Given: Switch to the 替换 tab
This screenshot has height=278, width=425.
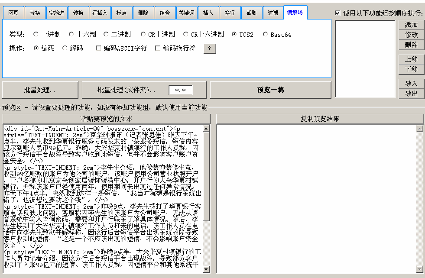Looking at the screenshot, I should pos(35,13).
